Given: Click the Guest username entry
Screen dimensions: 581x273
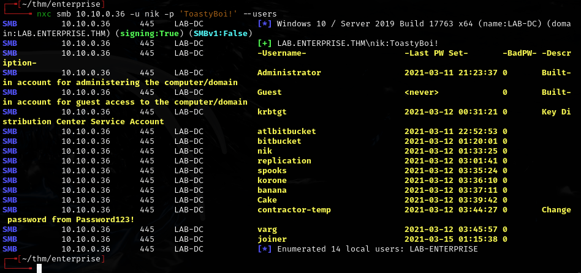Looking at the screenshot, I should pyautogui.click(x=270, y=92).
